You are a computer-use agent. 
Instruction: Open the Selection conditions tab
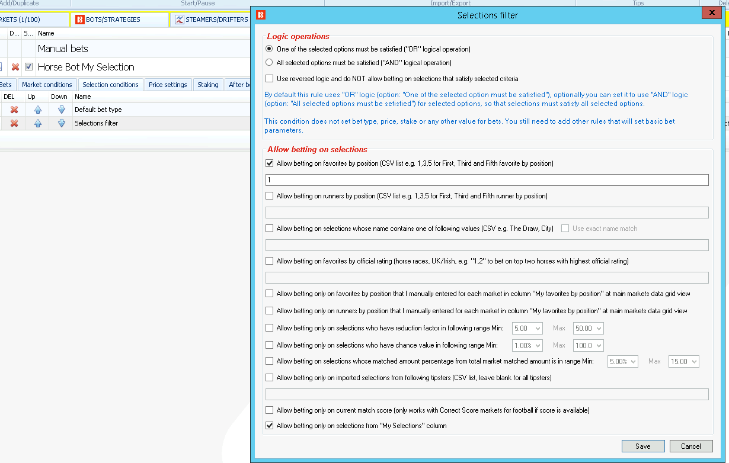pyautogui.click(x=110, y=85)
